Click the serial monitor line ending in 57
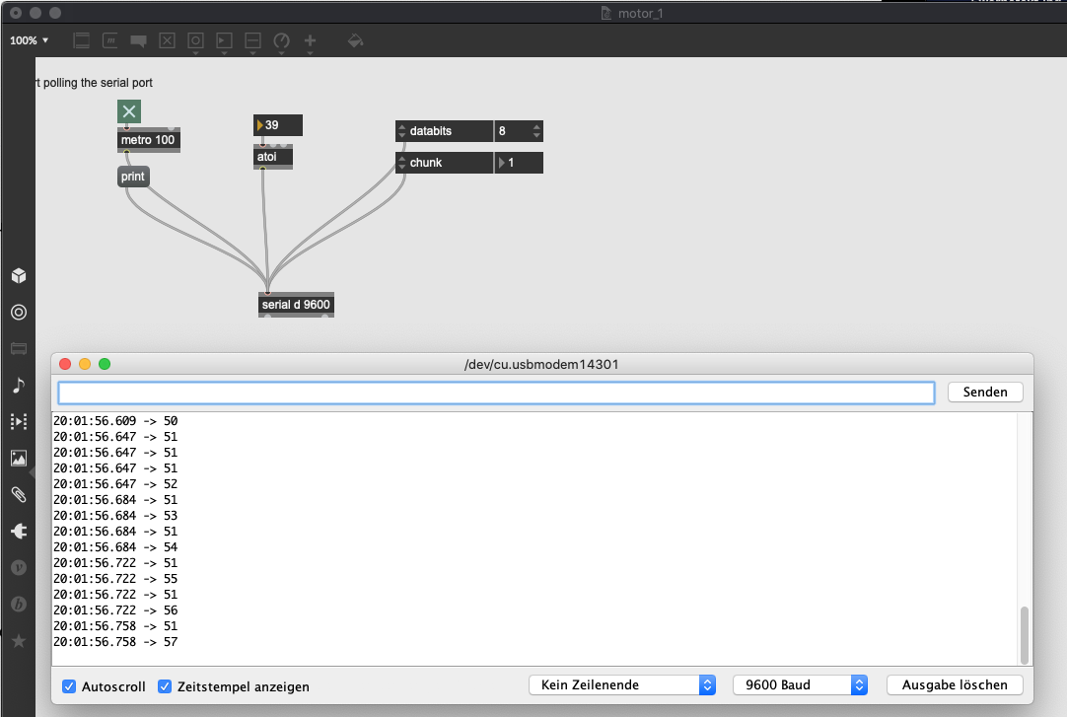This screenshot has width=1067, height=717. click(115, 641)
